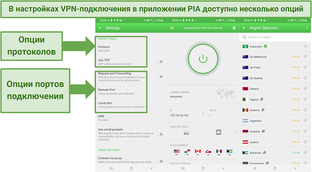Select AU Melbourne region
Viewport: 312px width, 172px height.
pyautogui.click(x=275, y=57)
